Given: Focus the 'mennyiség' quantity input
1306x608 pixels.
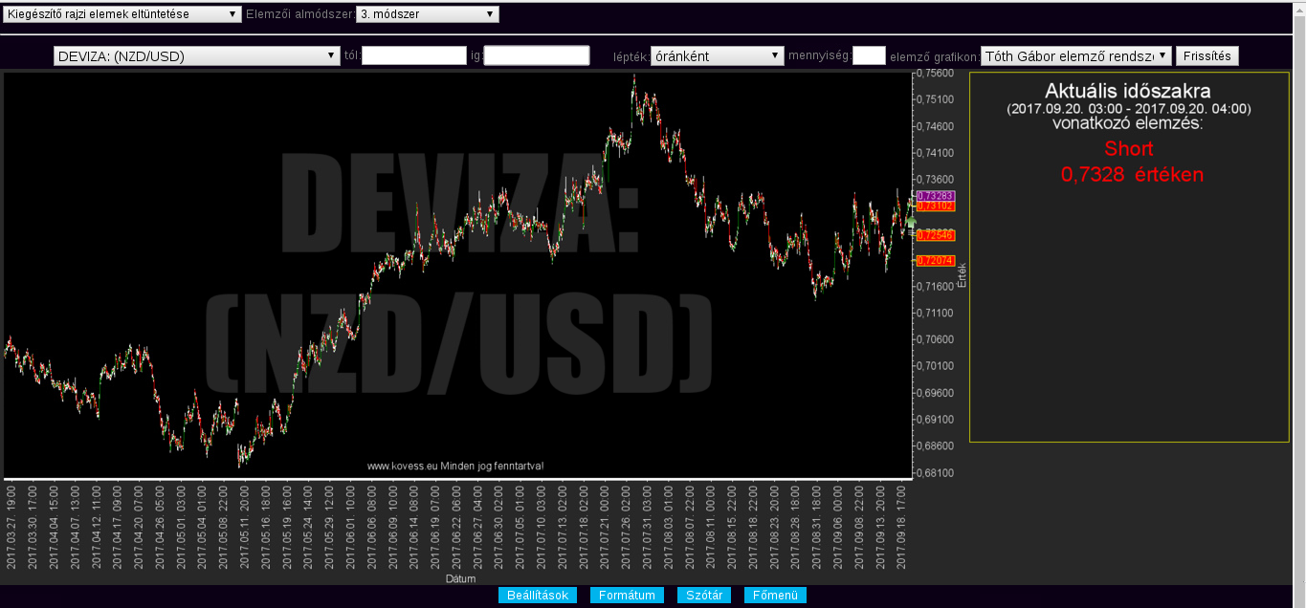Looking at the screenshot, I should 869,56.
